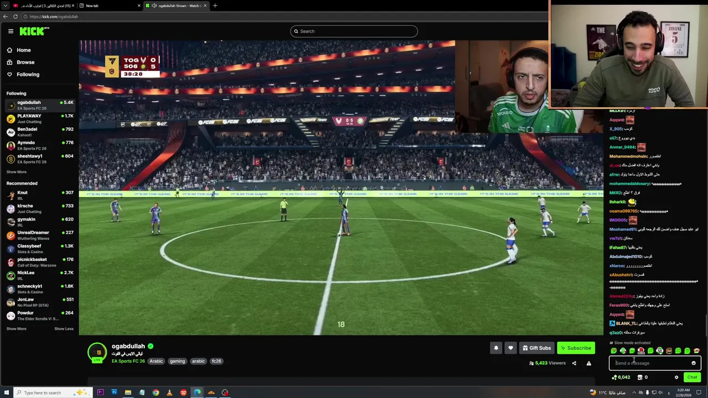The height and width of the screenshot is (398, 708).
Task: Share the stream via share icon
Action: pyautogui.click(x=574, y=363)
